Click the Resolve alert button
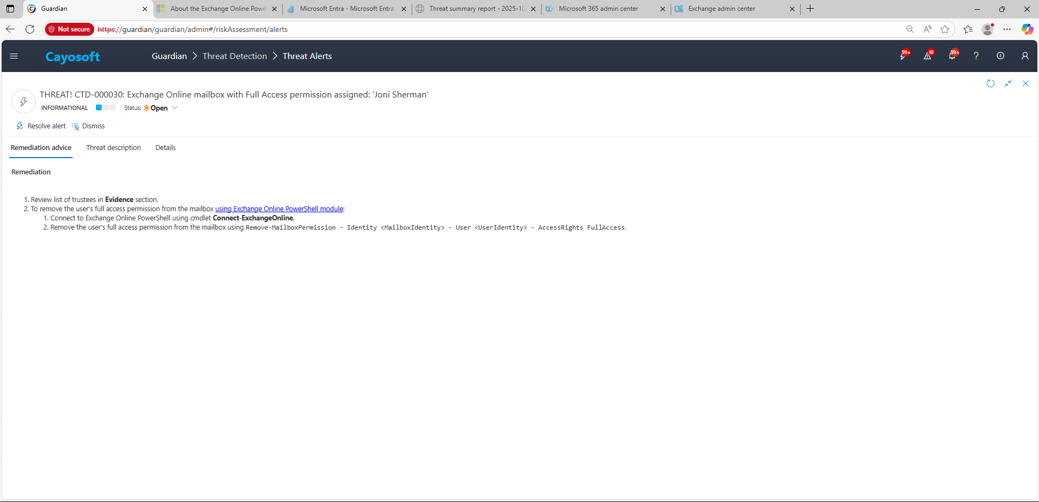 pyautogui.click(x=41, y=126)
